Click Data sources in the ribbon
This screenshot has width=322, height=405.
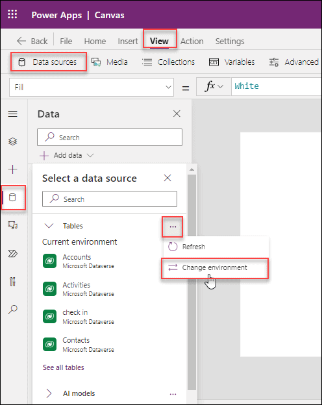tap(48, 62)
